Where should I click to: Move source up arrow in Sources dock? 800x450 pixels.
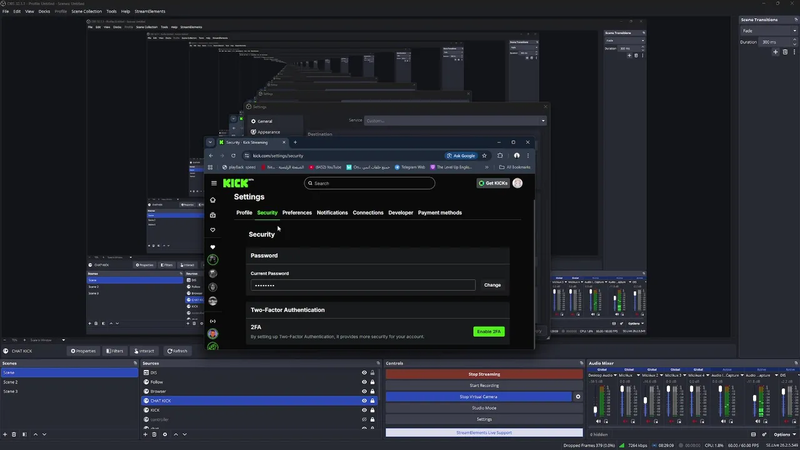pos(176,434)
